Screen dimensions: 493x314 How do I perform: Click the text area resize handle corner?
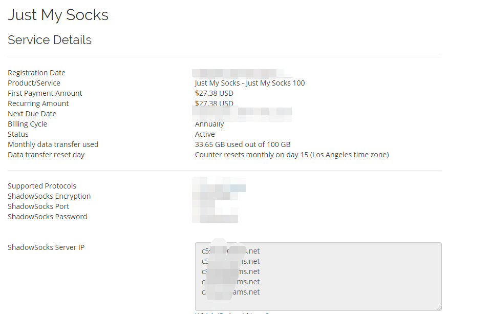438,307
